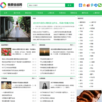Open the 最新版的 sidebar tag

(x=83, y=22)
